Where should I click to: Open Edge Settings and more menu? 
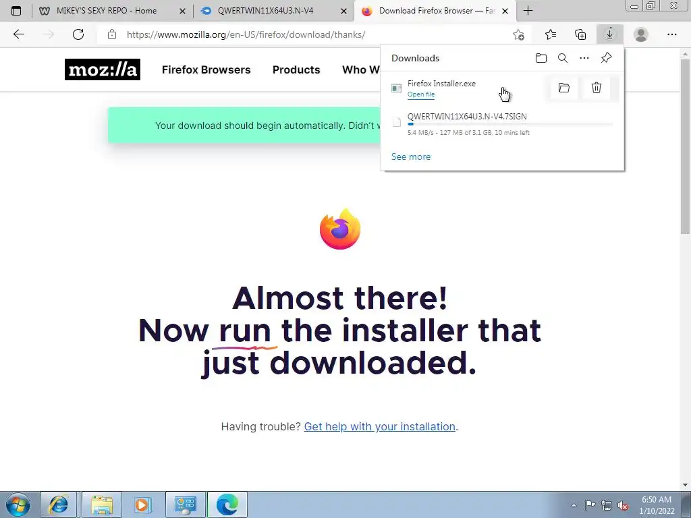tap(671, 34)
